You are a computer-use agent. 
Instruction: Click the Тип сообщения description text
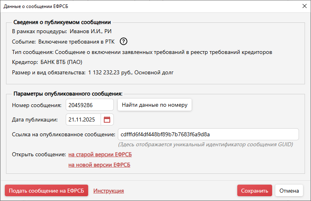pyautogui.click(x=164, y=52)
